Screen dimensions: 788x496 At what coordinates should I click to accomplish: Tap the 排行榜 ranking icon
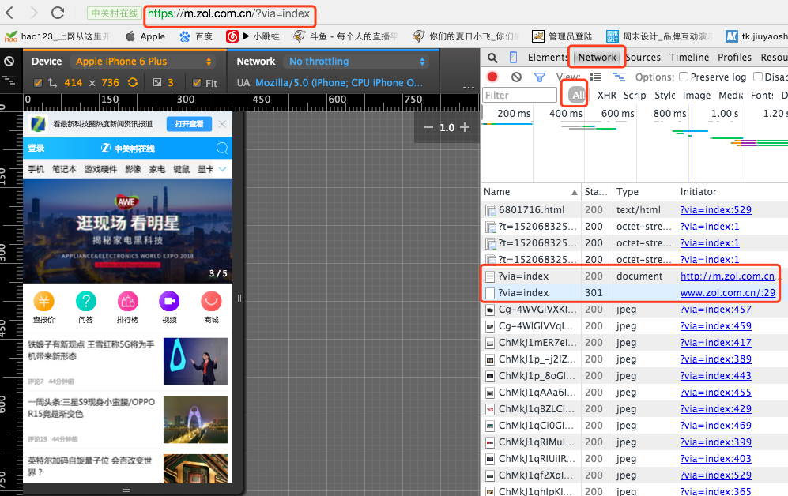pyautogui.click(x=128, y=301)
